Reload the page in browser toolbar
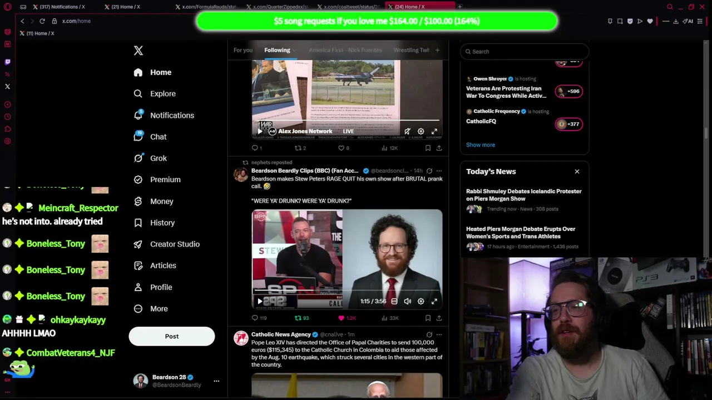The image size is (712, 400). [x=42, y=21]
